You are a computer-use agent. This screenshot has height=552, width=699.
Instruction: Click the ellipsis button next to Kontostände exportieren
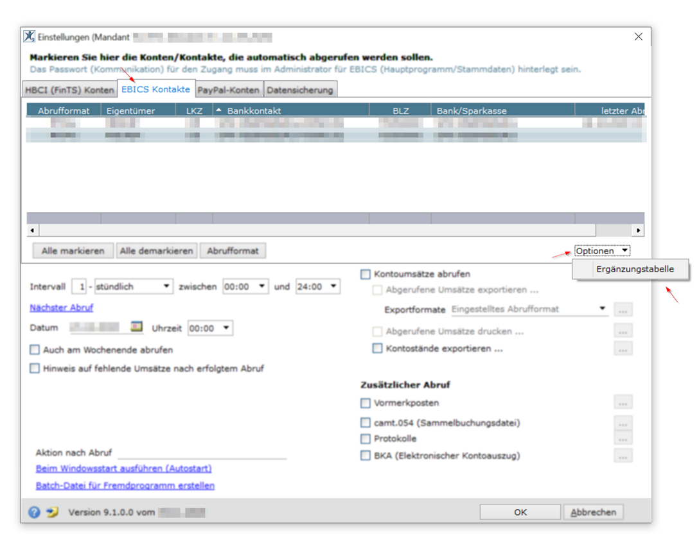tap(623, 349)
